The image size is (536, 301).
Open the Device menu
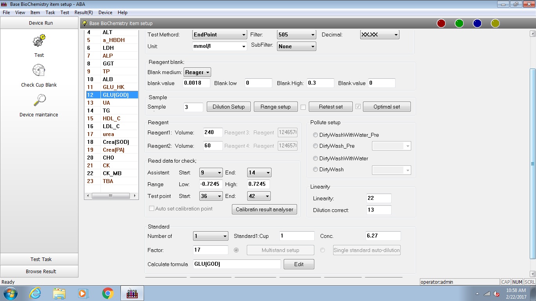tap(105, 13)
